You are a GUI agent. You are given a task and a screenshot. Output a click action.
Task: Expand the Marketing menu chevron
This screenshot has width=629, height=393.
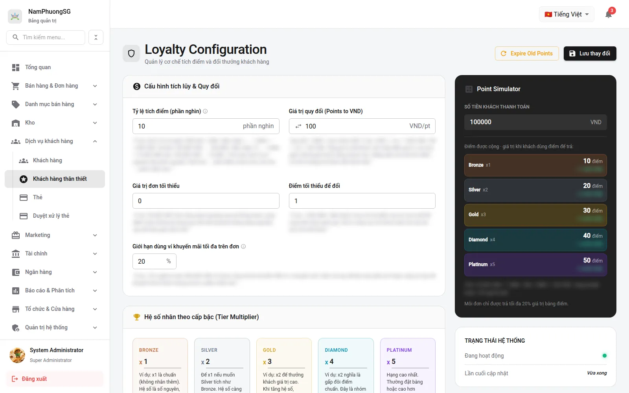click(95, 235)
